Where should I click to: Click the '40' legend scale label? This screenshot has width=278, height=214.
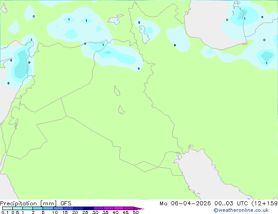click(115, 212)
